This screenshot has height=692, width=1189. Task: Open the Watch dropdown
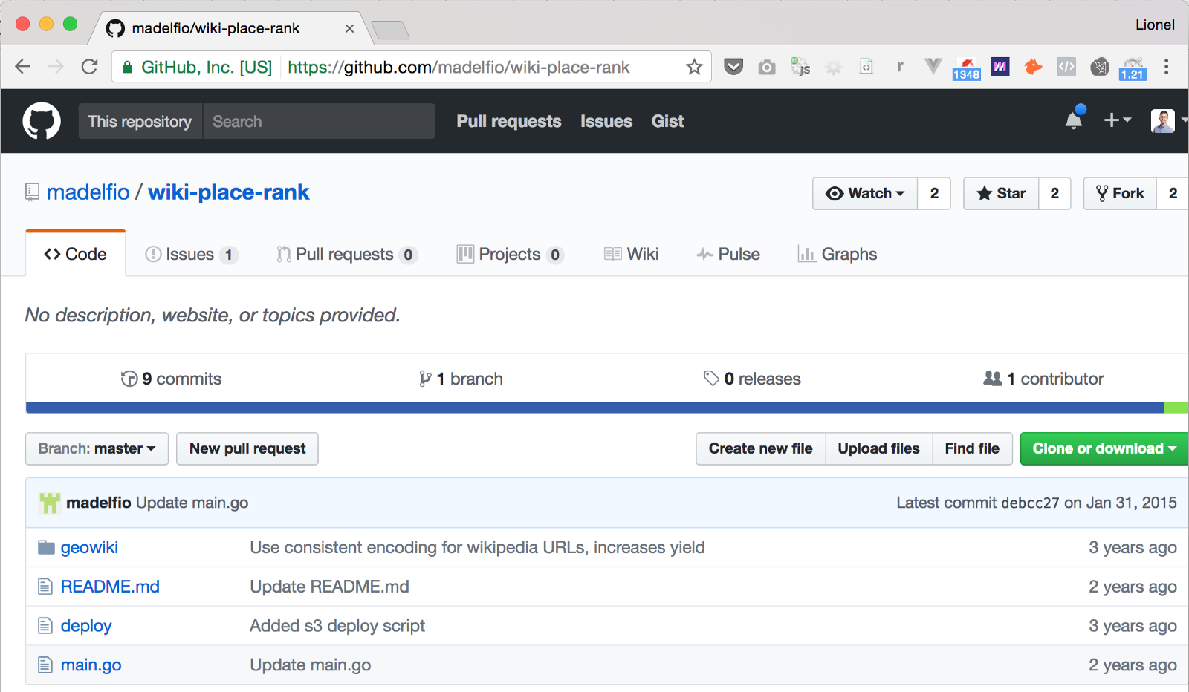tap(865, 194)
